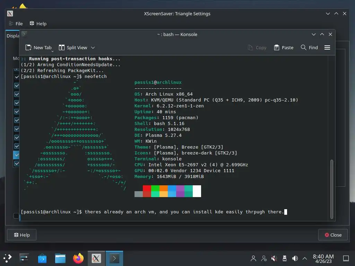Expand hidden system tray icons arrow

coord(305,258)
